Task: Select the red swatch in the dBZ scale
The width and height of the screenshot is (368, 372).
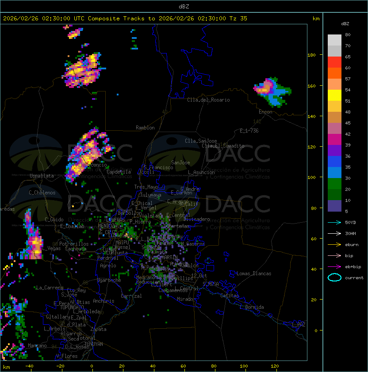Action: pos(334,62)
